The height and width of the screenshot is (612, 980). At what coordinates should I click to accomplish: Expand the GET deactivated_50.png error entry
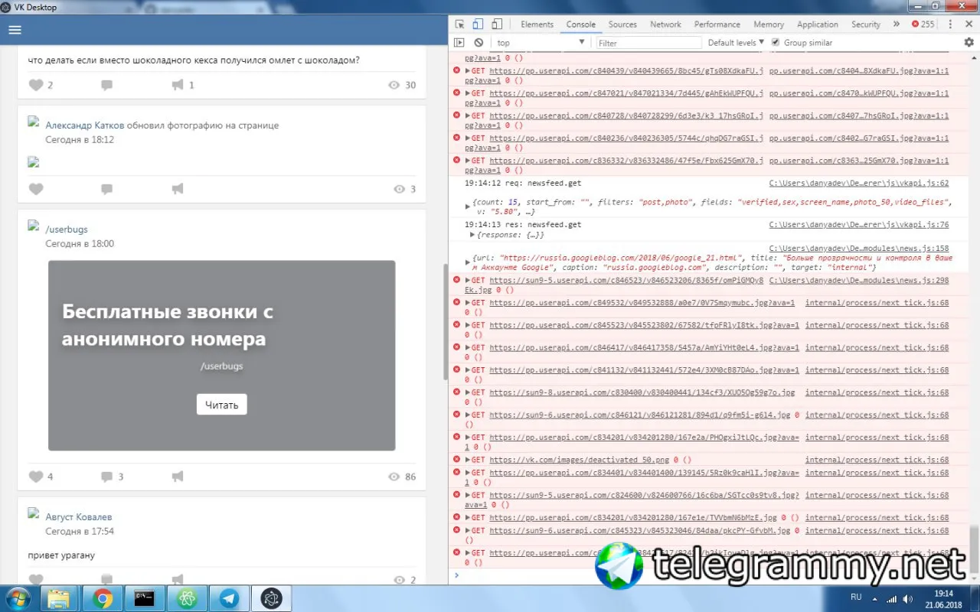468,460
